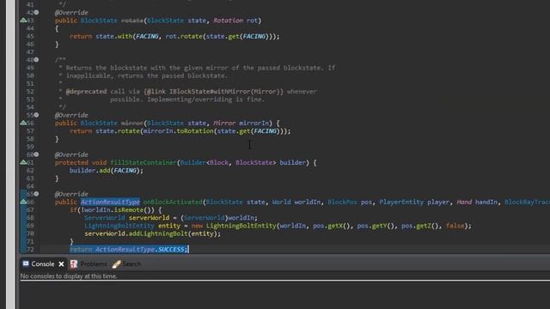
Task: Click the '@Override' annotation on line 60
Action: coord(71,154)
